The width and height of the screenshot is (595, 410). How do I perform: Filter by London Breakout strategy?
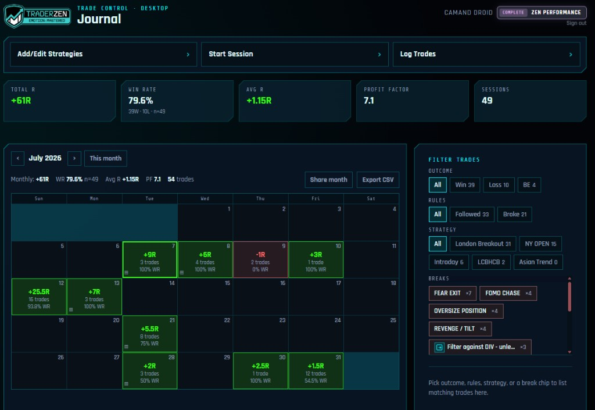pos(483,244)
